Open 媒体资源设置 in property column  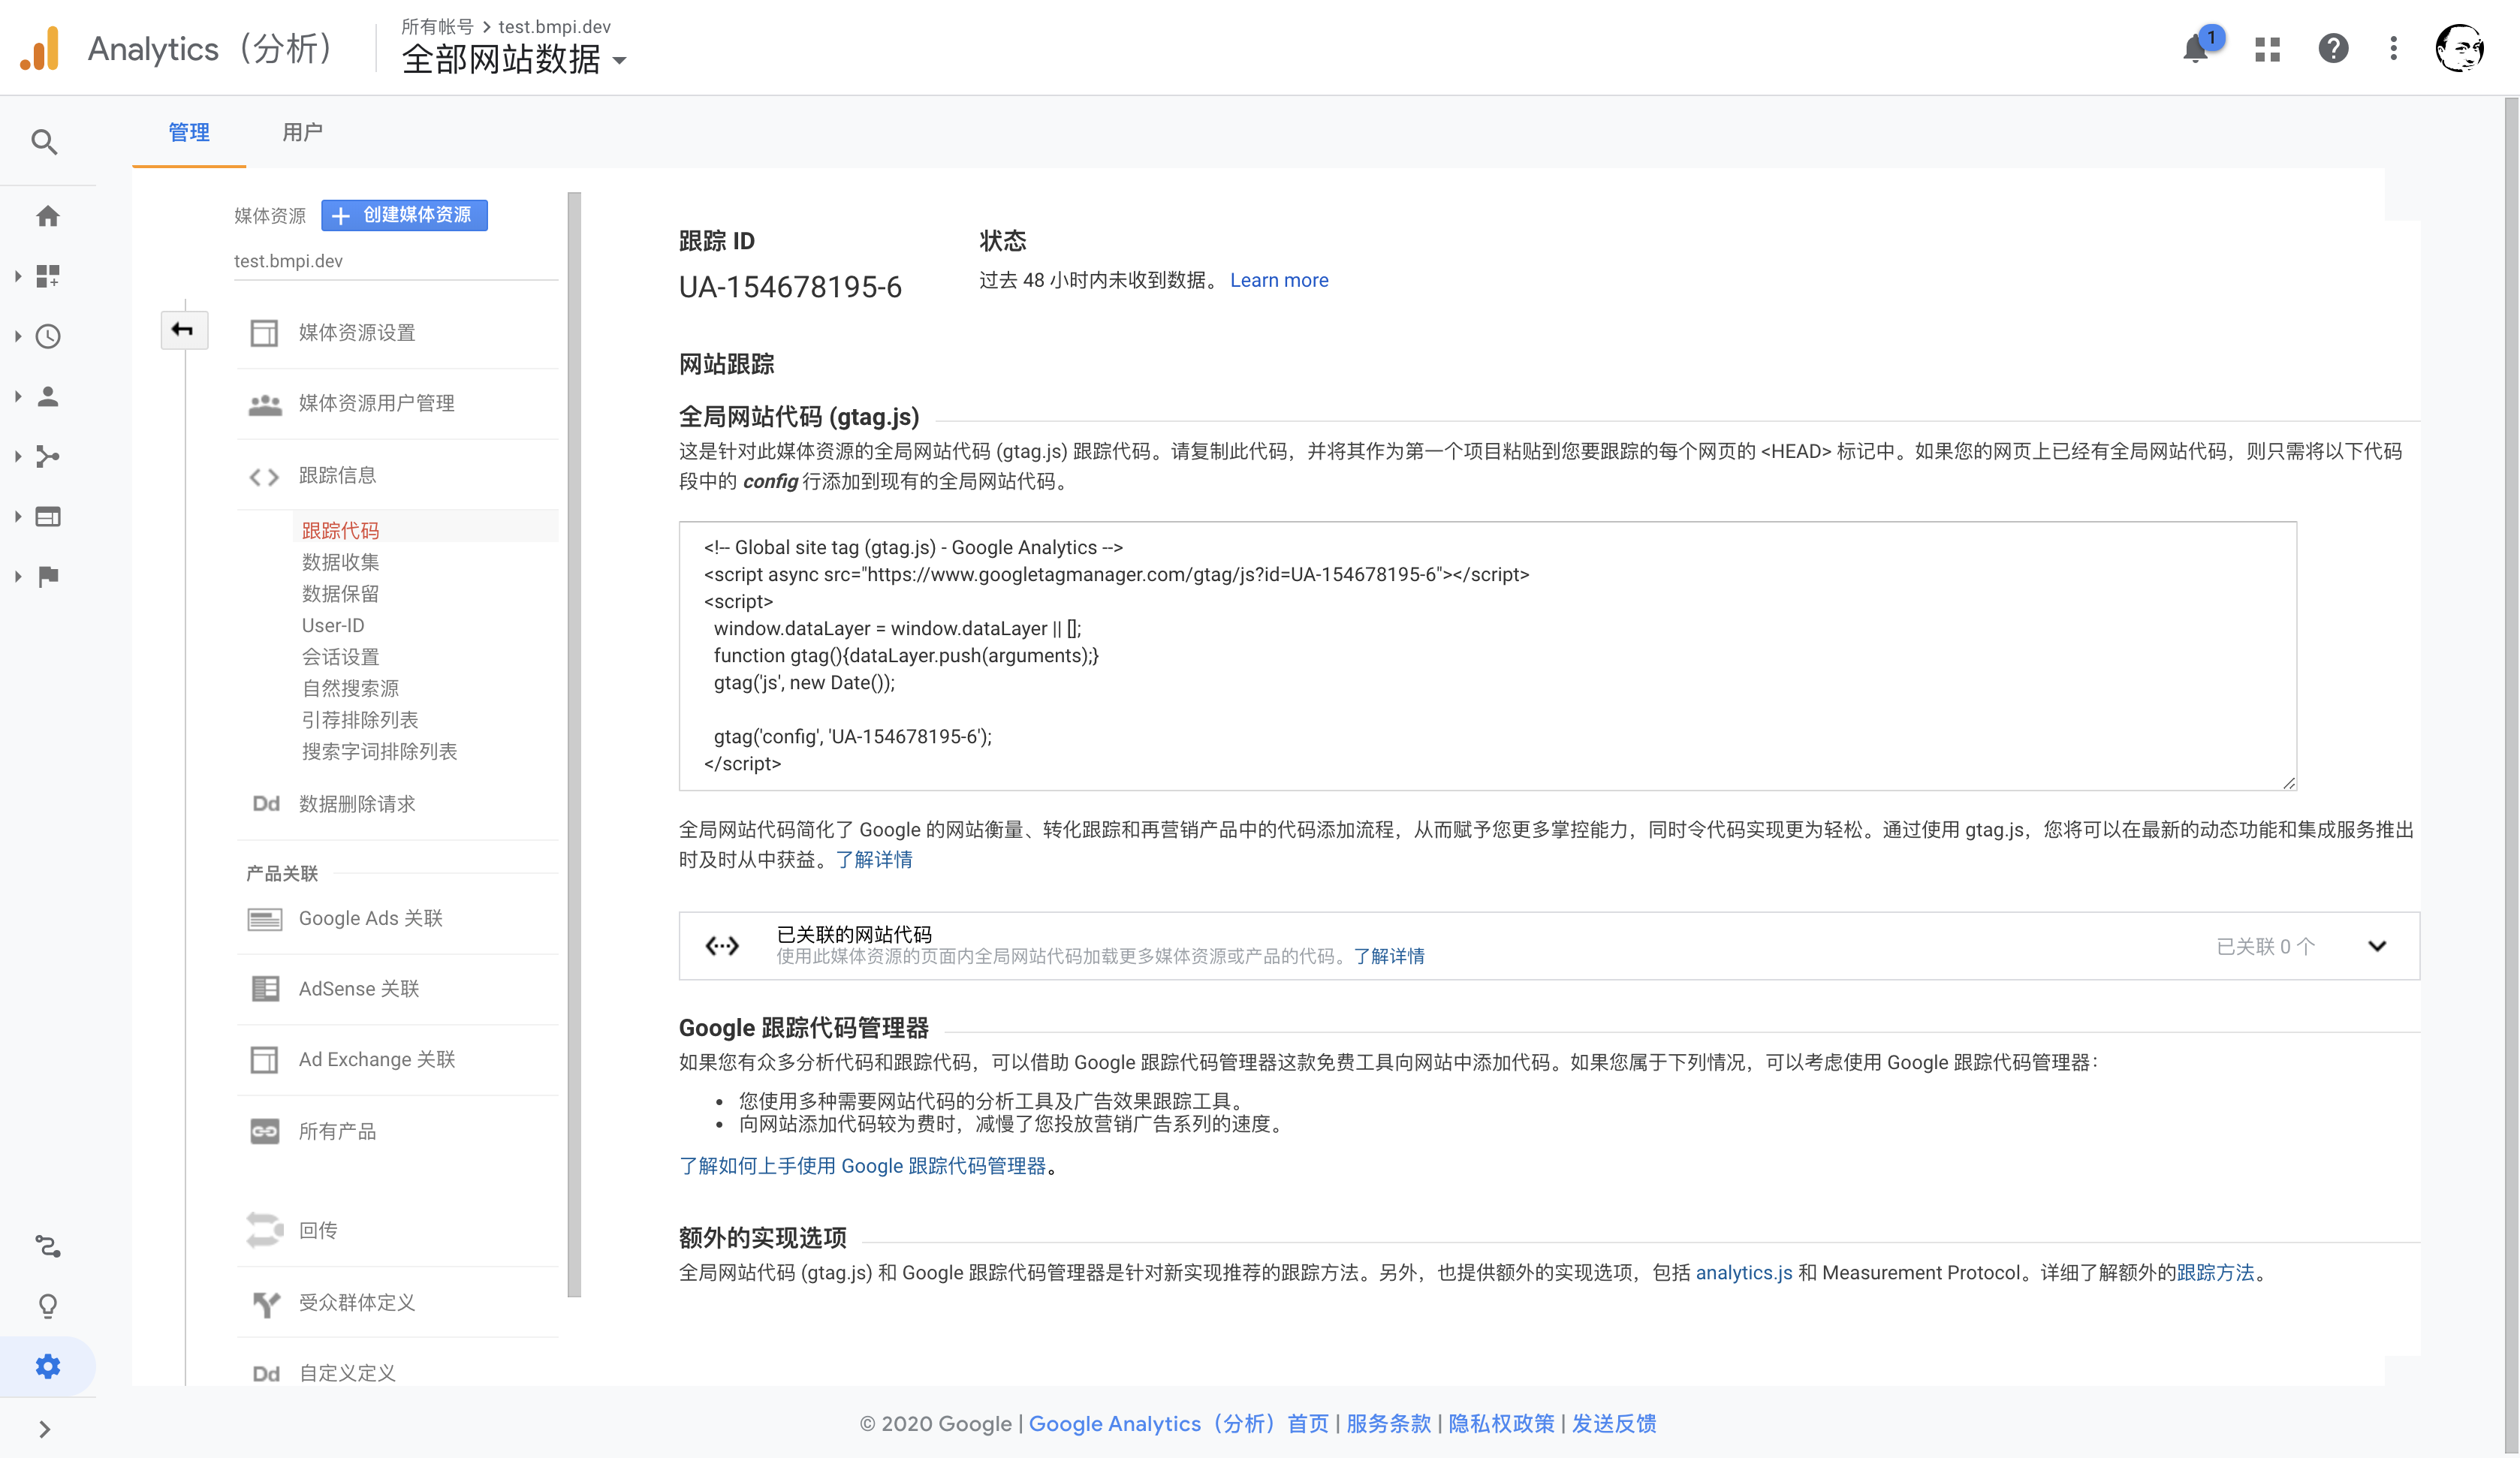356,333
